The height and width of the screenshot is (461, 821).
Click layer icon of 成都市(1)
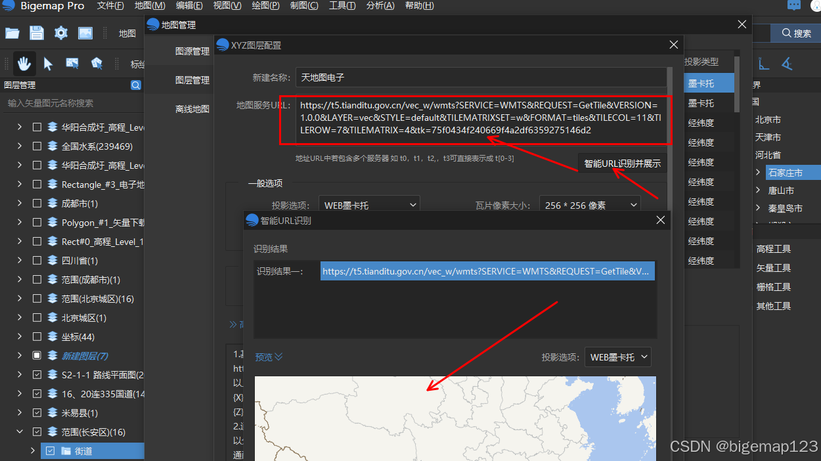click(53, 204)
